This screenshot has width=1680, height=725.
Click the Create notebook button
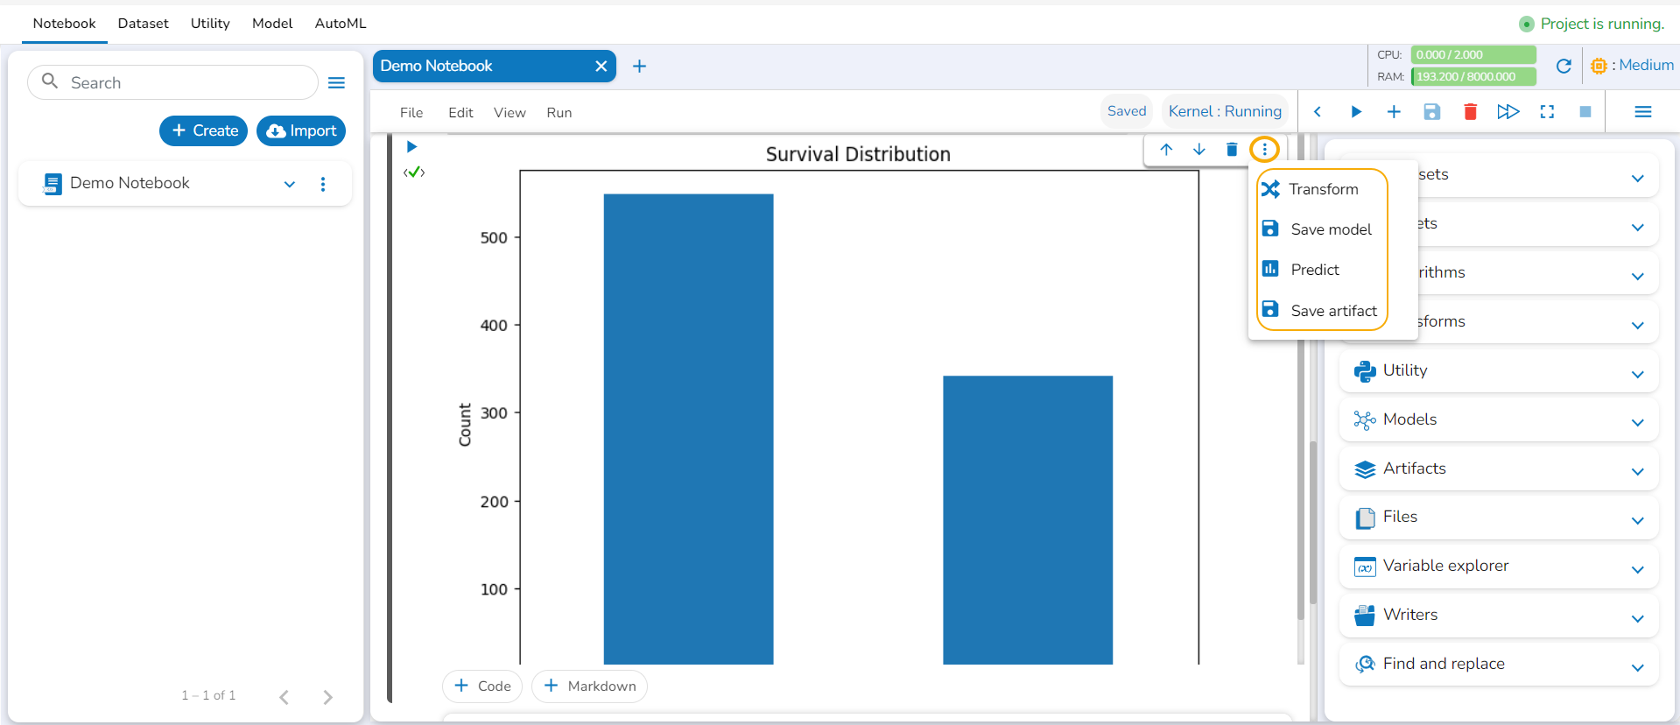[204, 130]
